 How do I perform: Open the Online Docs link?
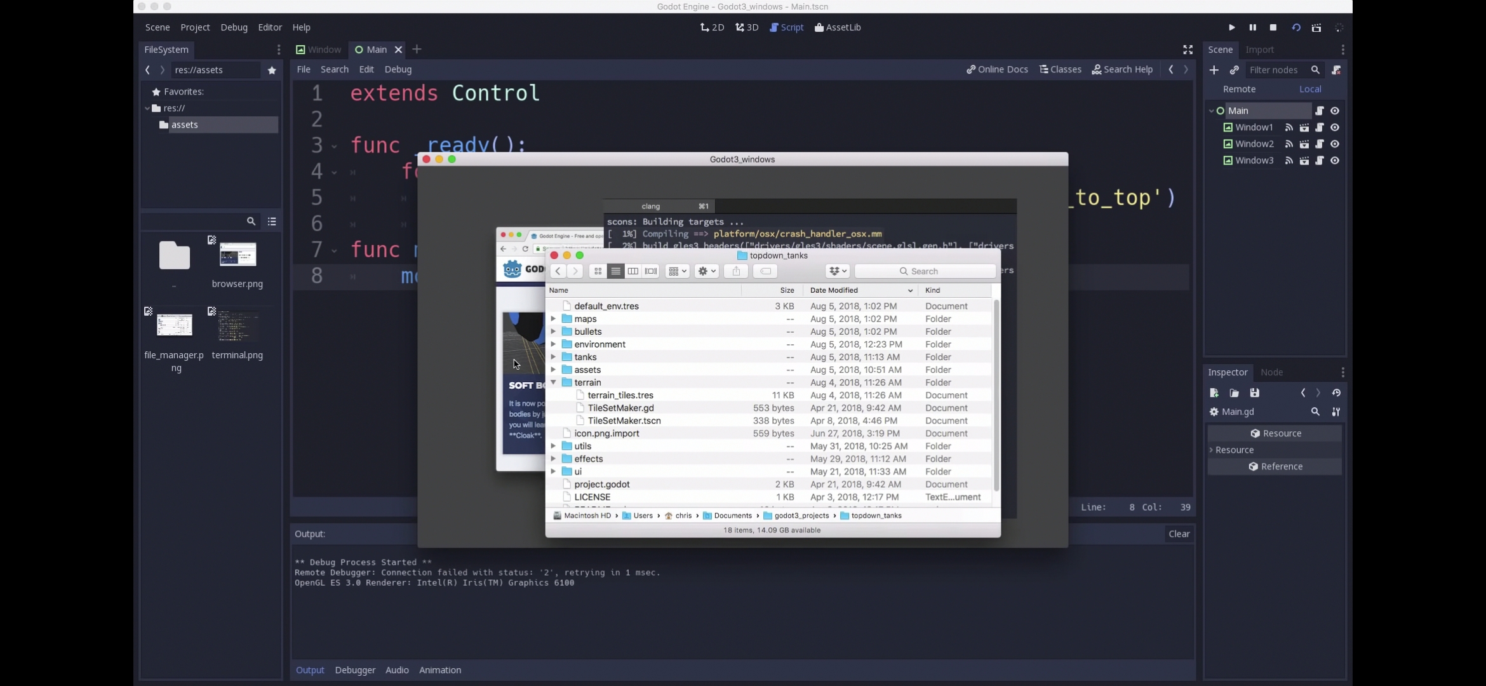tap(997, 69)
